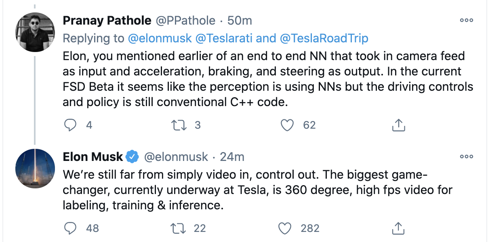488x242 pixels.
Task: Open the @elonmusk mention in reply line
Action: pos(160,38)
